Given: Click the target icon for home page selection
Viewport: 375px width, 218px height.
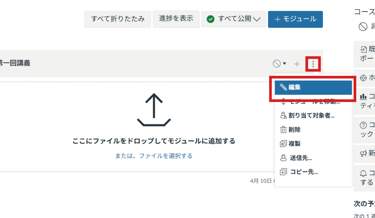Looking at the screenshot, I should point(363,78).
